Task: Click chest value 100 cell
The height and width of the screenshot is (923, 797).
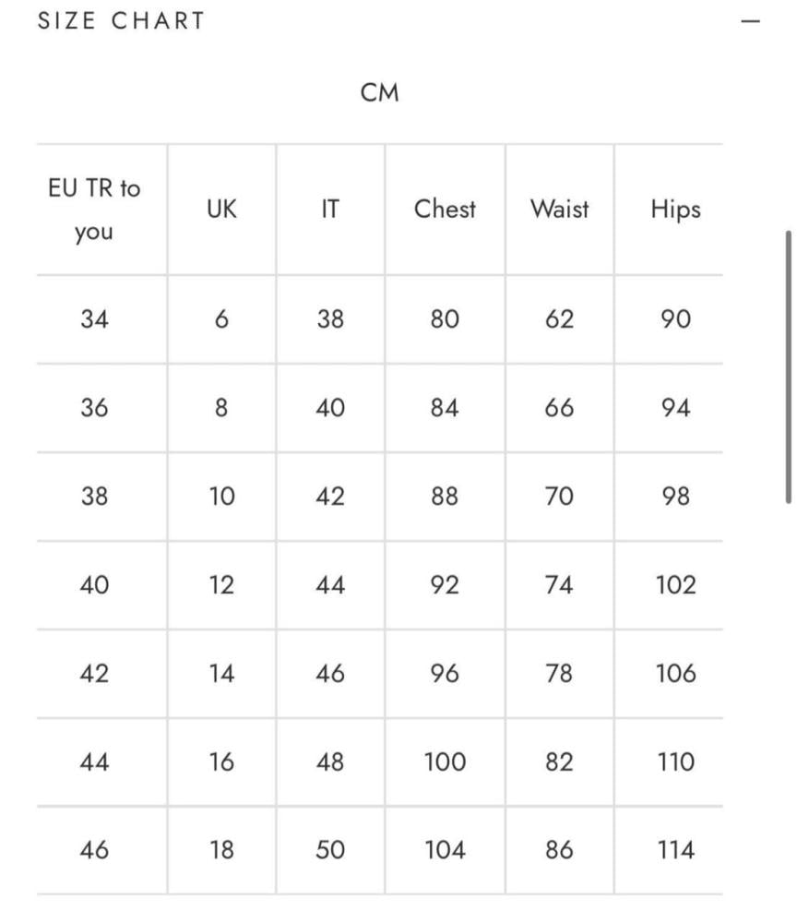Action: coord(445,762)
